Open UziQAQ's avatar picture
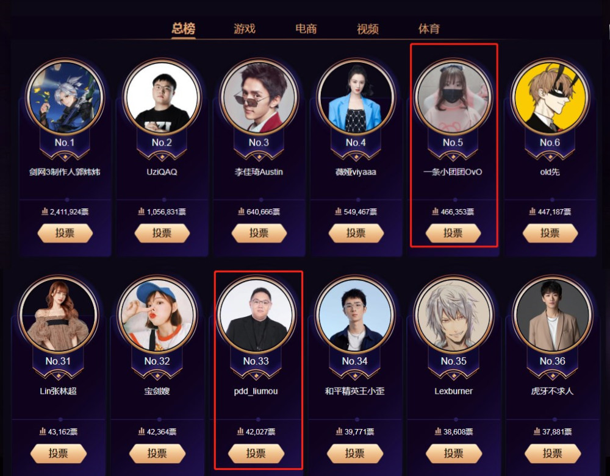610x476 pixels. (x=162, y=97)
